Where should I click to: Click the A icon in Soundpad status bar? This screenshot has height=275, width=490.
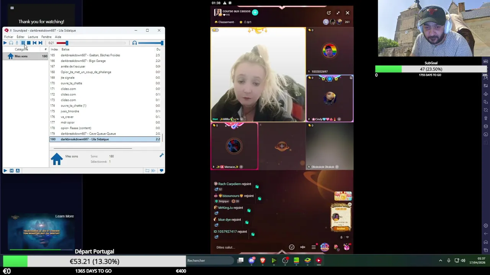(x=18, y=171)
